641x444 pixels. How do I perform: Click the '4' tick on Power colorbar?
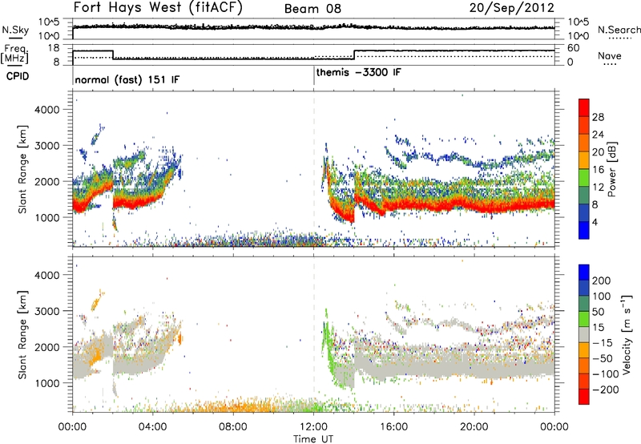pyautogui.click(x=595, y=222)
